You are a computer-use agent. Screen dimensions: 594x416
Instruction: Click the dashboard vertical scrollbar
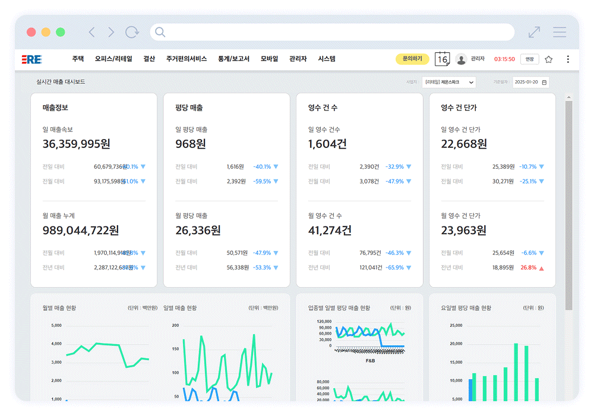pos(568,202)
